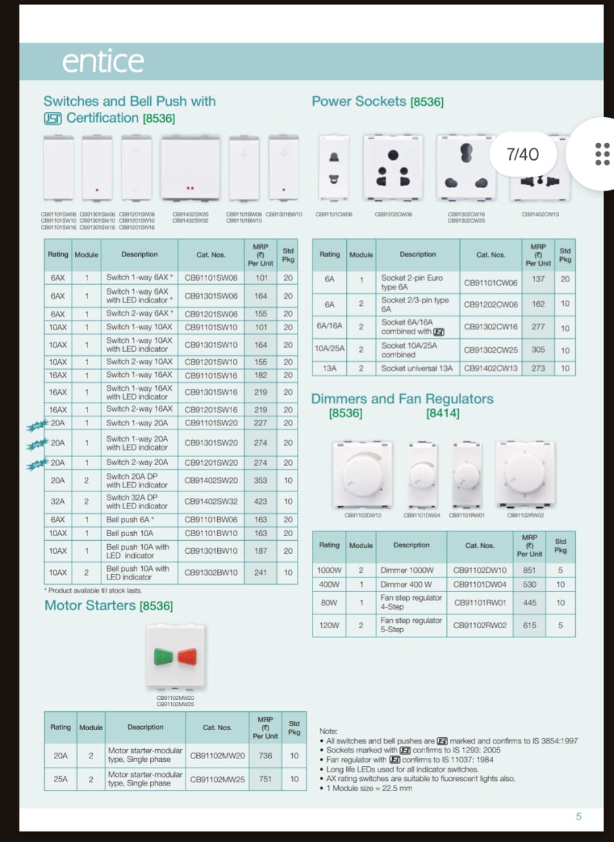The image size is (614, 842).
Task: Click the ISI logo beside Certification heading
Action: tap(53, 118)
